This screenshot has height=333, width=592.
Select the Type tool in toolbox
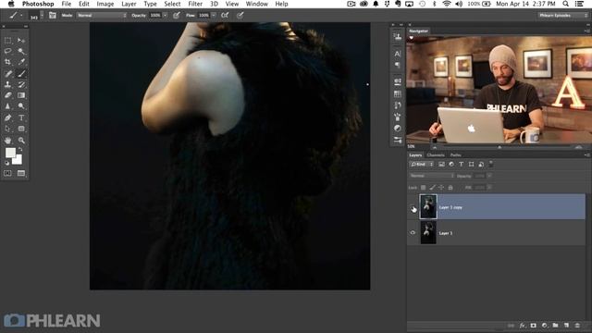pos(21,117)
